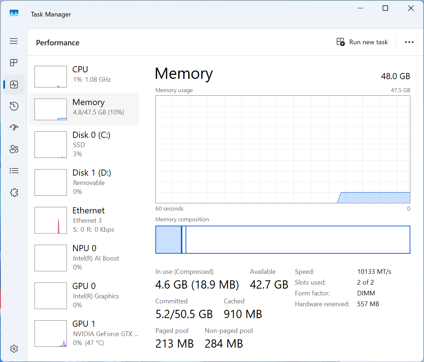Select the Details list icon
424x362 pixels.
click(14, 171)
